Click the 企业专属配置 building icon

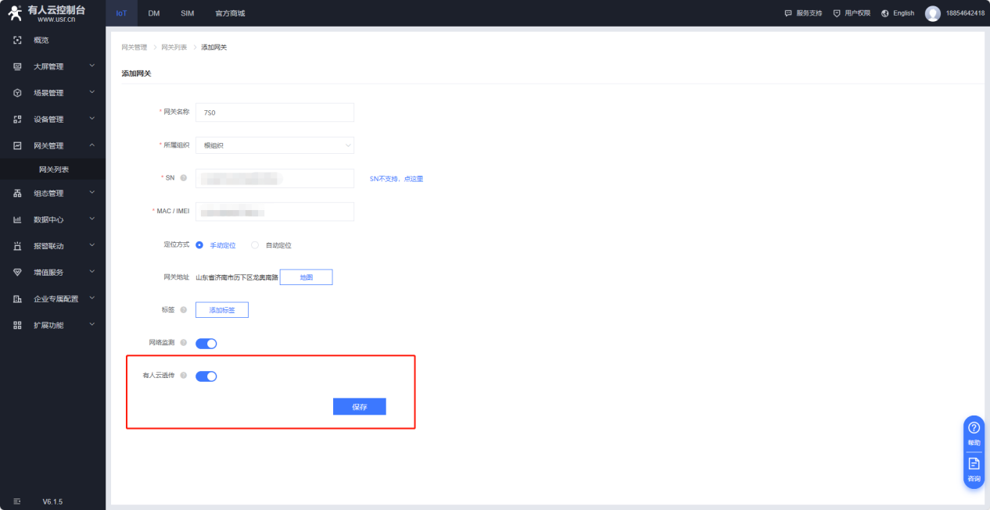pyautogui.click(x=17, y=298)
